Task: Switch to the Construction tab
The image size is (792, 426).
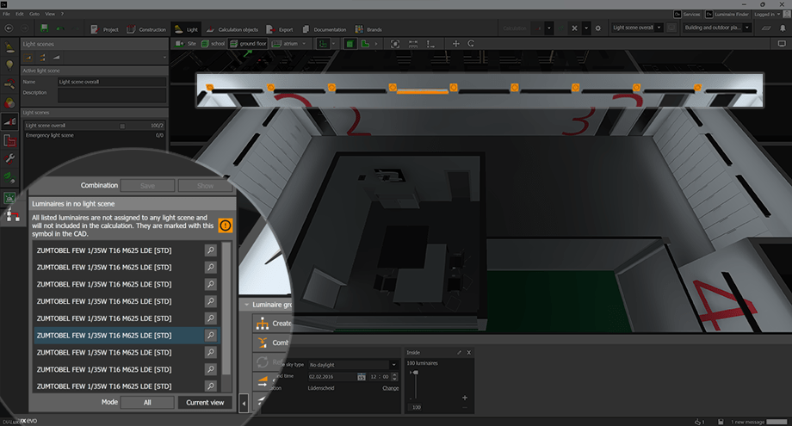Action: 146,29
